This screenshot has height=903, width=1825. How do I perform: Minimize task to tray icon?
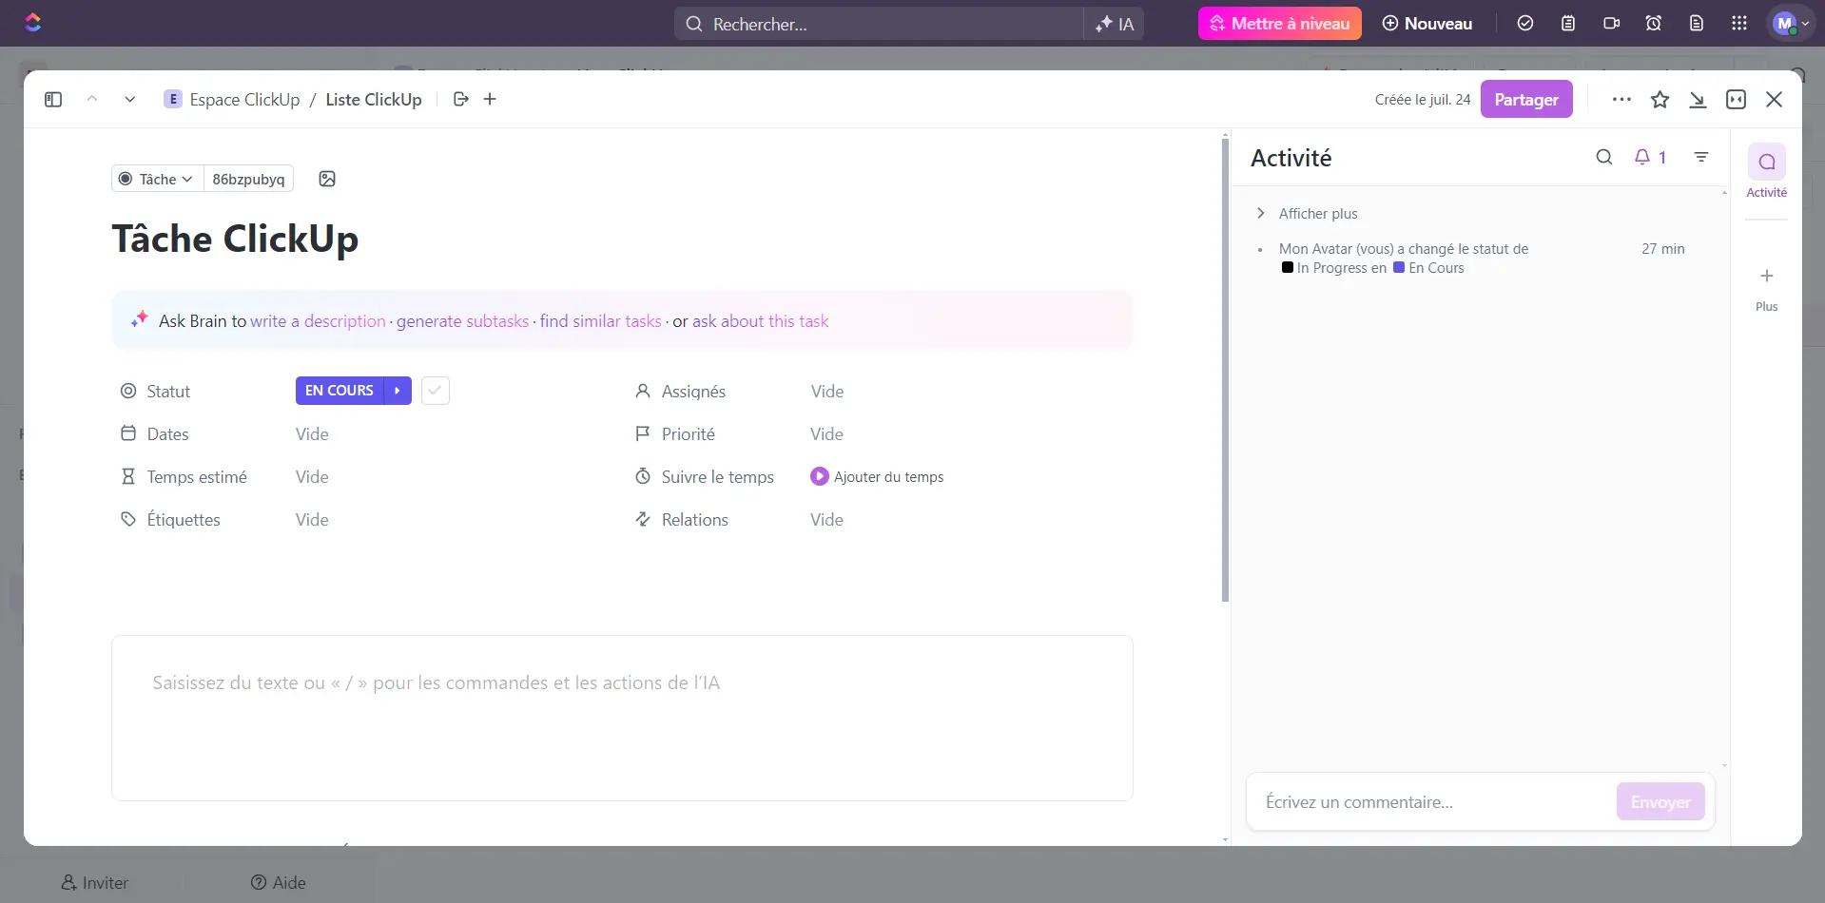tap(1699, 100)
